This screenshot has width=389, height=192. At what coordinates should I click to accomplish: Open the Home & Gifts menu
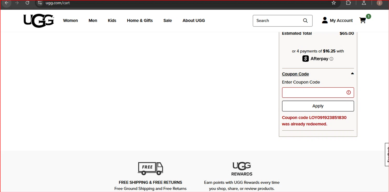click(140, 21)
